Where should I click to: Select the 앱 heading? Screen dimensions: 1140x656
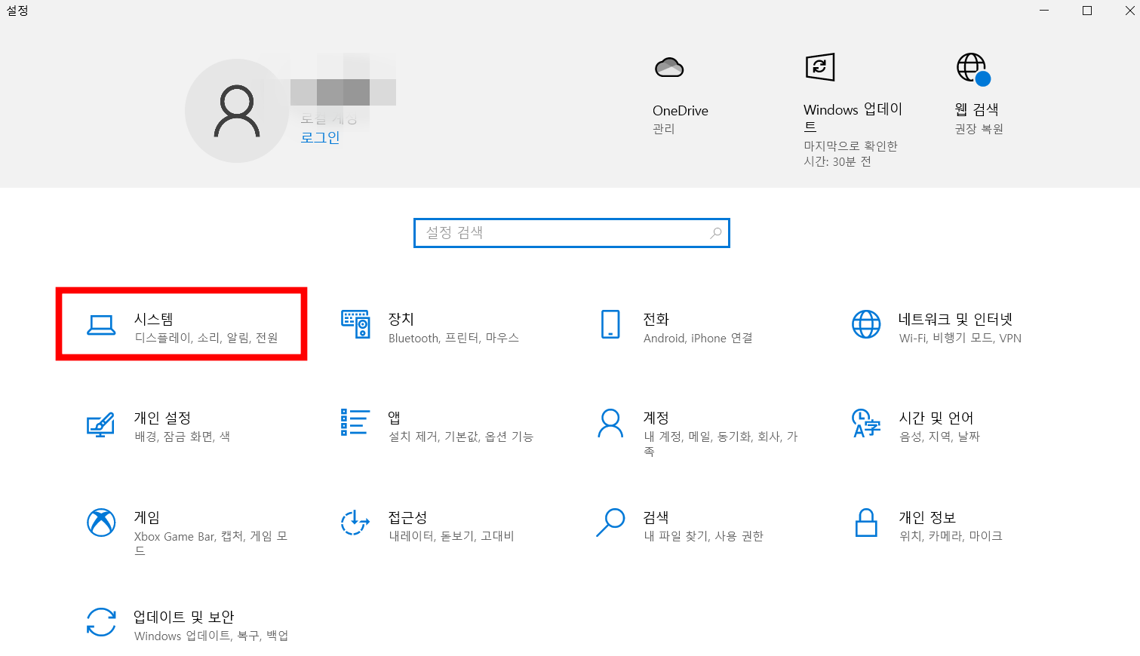(395, 418)
